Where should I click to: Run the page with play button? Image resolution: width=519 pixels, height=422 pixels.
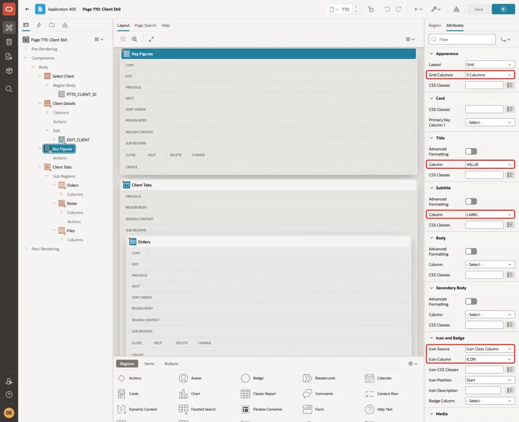[x=503, y=9]
